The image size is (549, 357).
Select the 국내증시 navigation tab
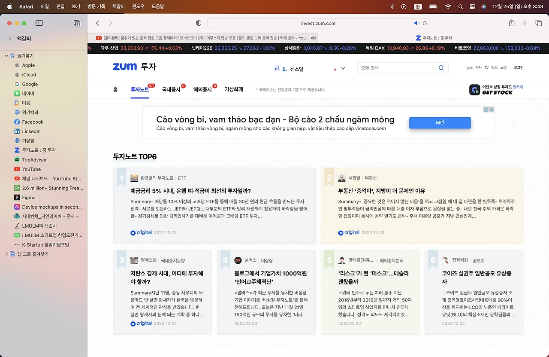coord(171,89)
